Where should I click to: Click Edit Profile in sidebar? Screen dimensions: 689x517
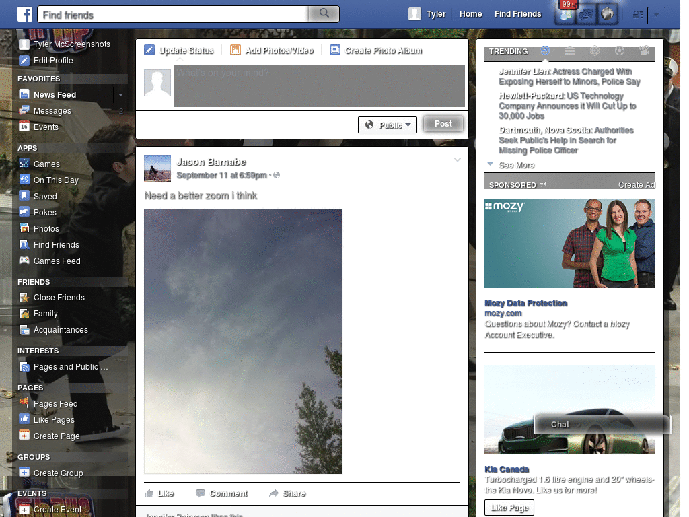53,60
